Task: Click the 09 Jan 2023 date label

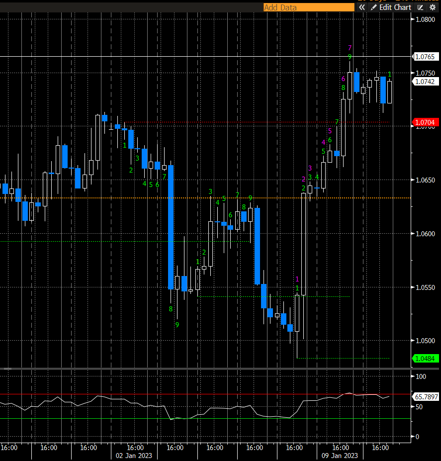Action: tap(340, 456)
